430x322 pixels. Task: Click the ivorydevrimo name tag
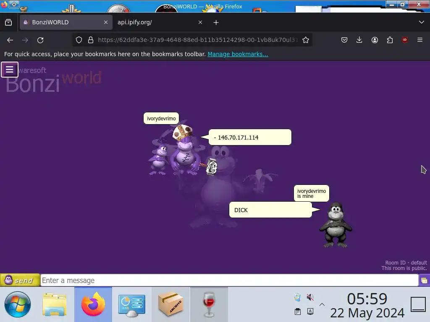[161, 119]
